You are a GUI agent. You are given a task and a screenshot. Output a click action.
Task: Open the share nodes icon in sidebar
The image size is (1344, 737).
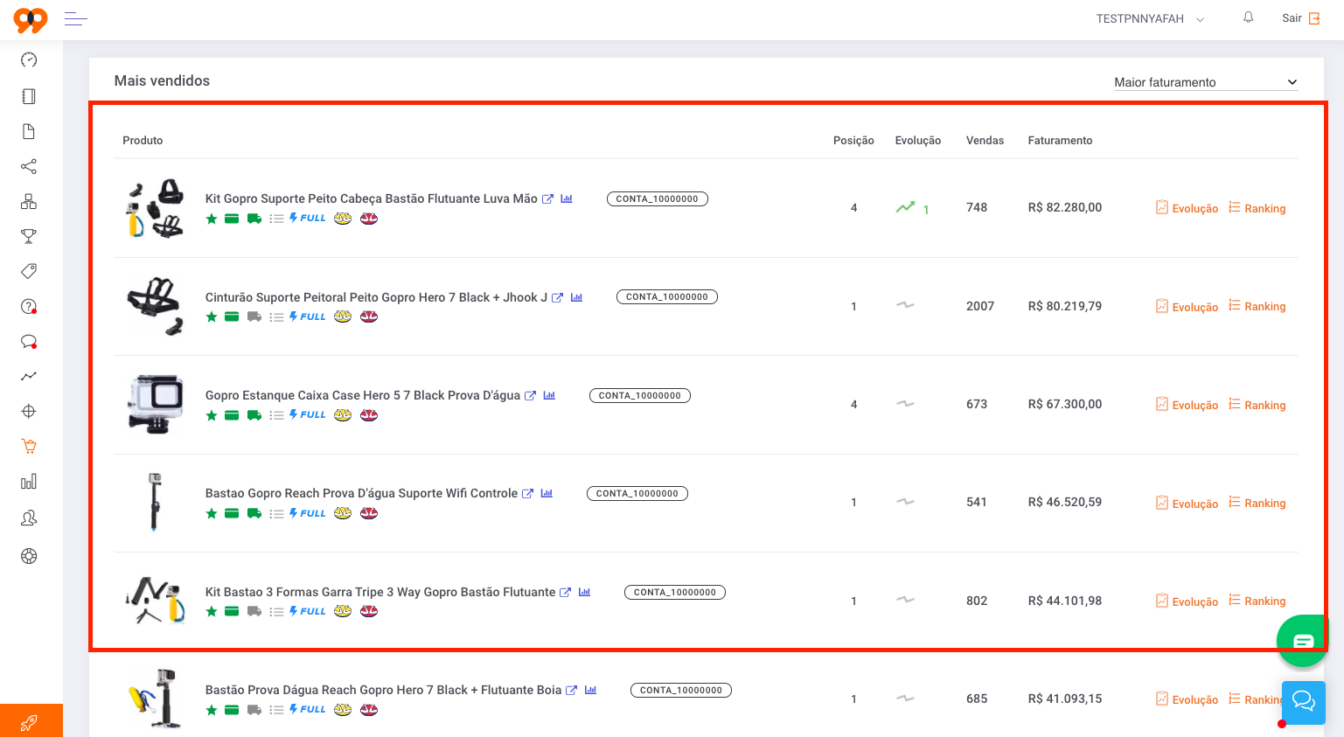(x=29, y=166)
